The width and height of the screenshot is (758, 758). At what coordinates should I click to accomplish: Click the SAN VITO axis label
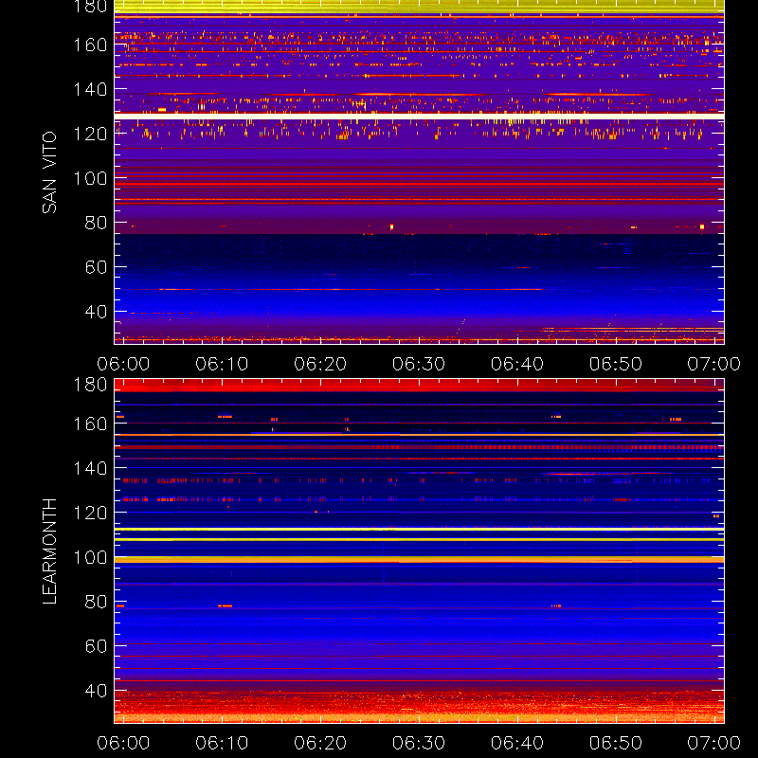[x=49, y=172]
